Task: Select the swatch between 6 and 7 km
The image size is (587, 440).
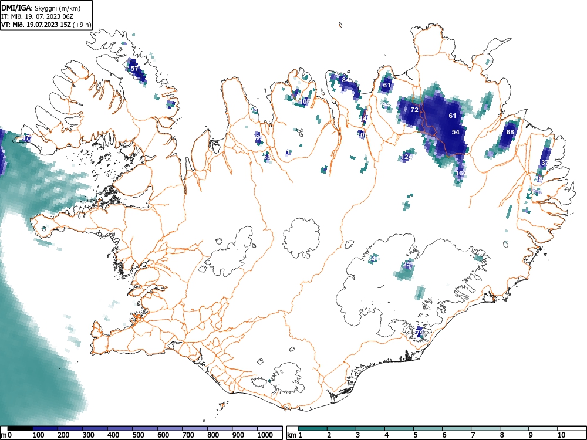Action: [457, 428]
